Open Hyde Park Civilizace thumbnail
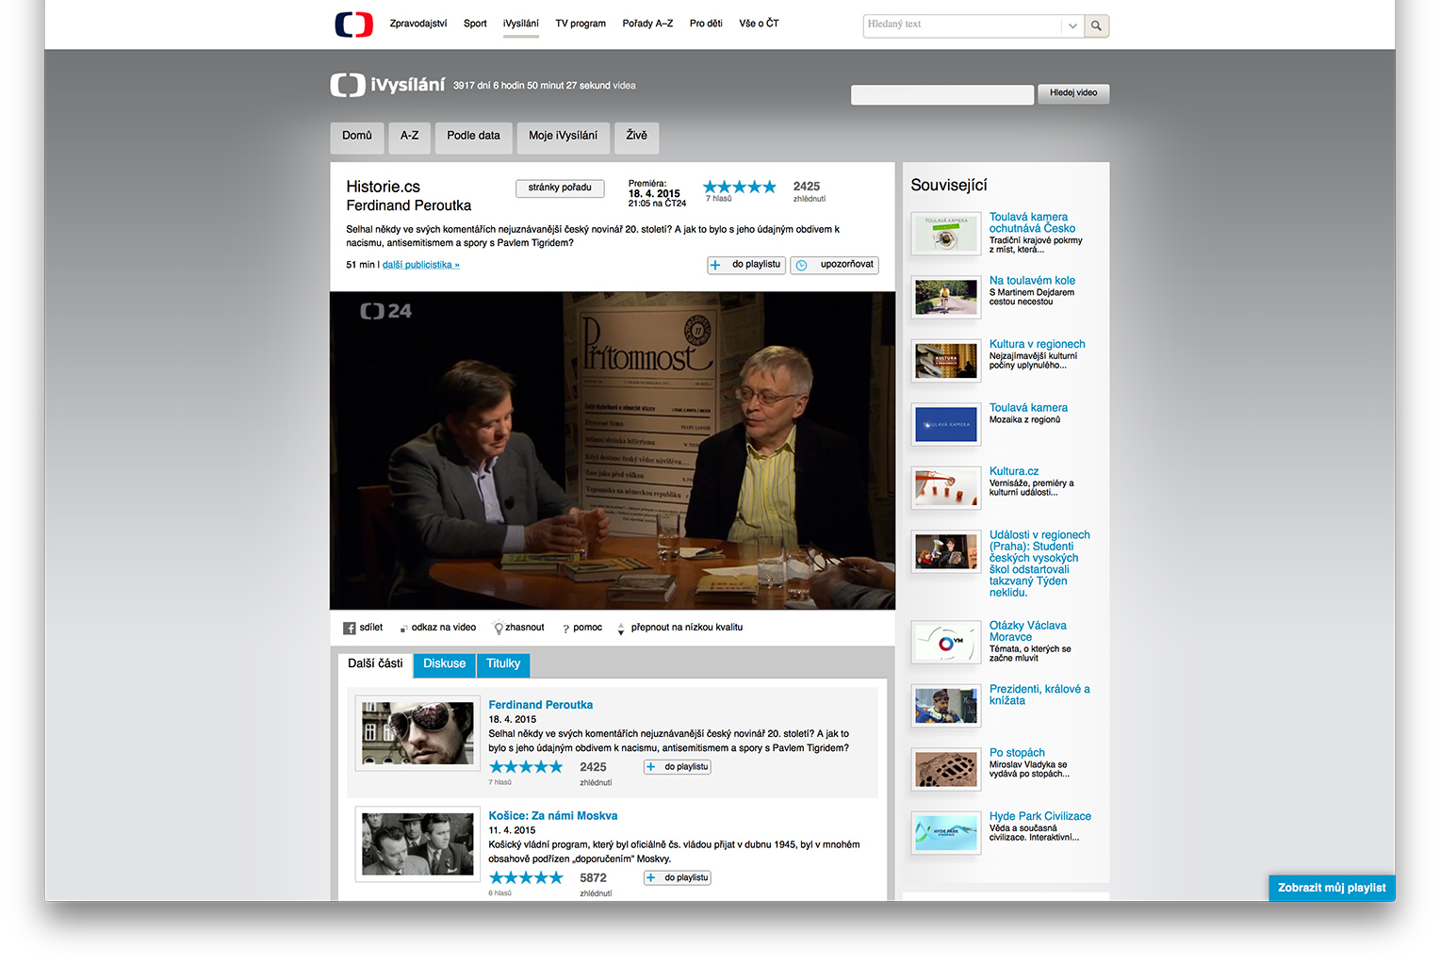This screenshot has width=1440, height=965. tap(946, 833)
